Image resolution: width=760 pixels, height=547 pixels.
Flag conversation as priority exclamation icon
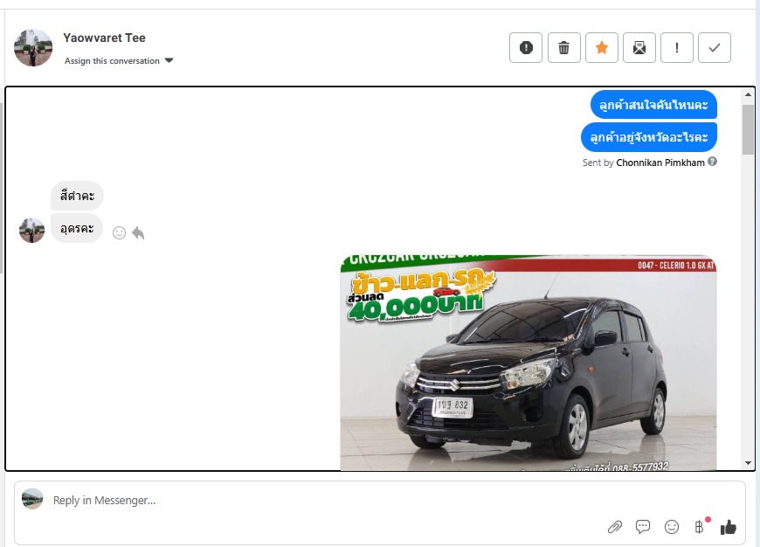(677, 47)
